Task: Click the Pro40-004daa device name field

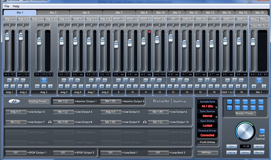Action: 207,142
